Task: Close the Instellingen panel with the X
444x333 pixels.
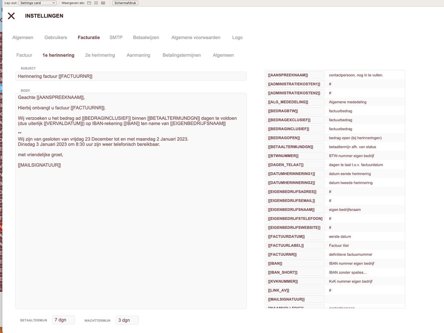Action: [11, 16]
